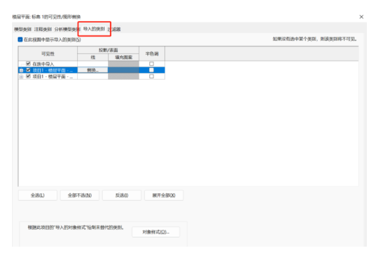Expand the highlighted 项目1 - 楼层平面 row
The image size is (370, 254).
pos(21,70)
